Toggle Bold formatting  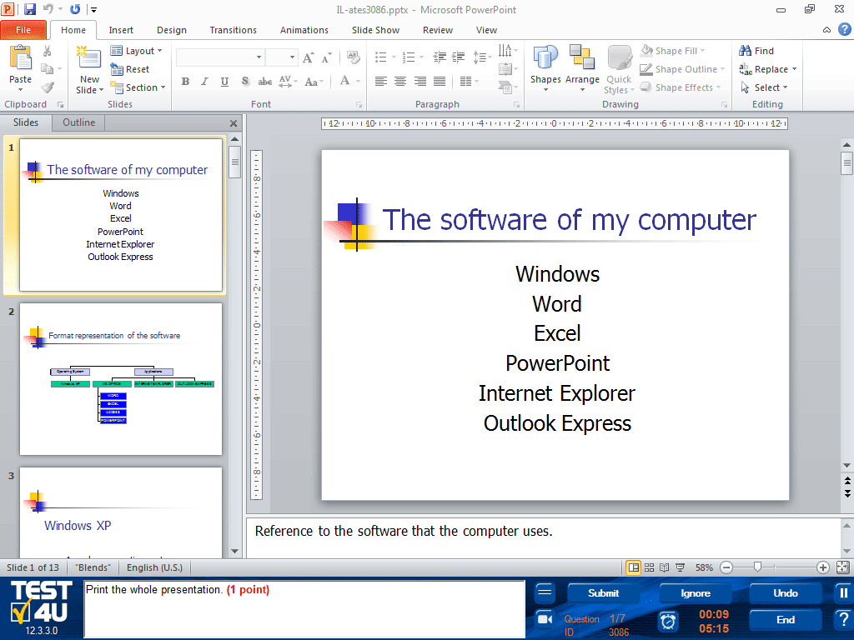point(186,82)
